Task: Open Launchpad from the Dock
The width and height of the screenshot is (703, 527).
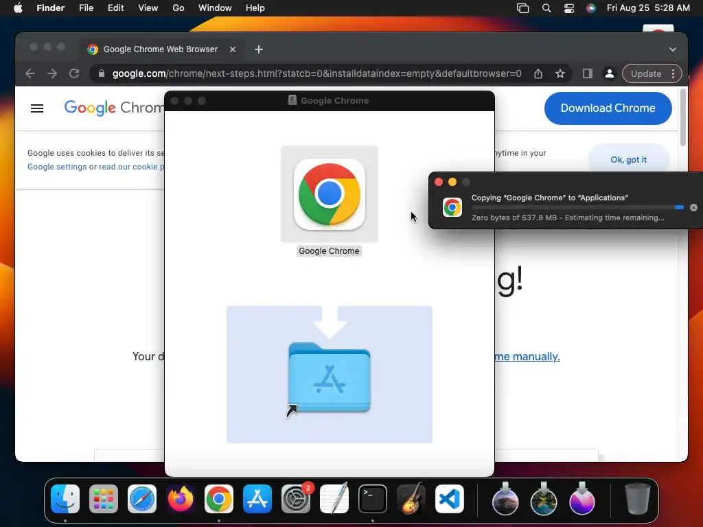Action: 104,499
